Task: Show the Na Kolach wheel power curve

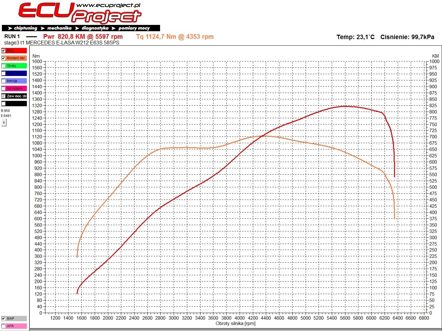Action: click(3, 88)
